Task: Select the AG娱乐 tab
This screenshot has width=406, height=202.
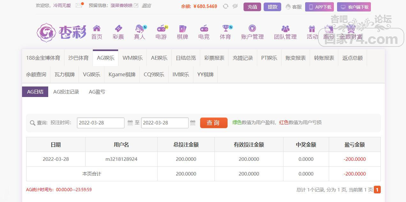Action: (106, 58)
